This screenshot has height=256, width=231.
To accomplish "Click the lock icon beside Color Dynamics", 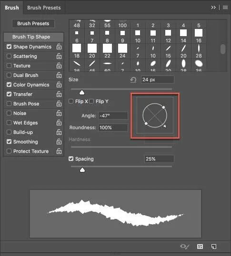I will 59,85.
